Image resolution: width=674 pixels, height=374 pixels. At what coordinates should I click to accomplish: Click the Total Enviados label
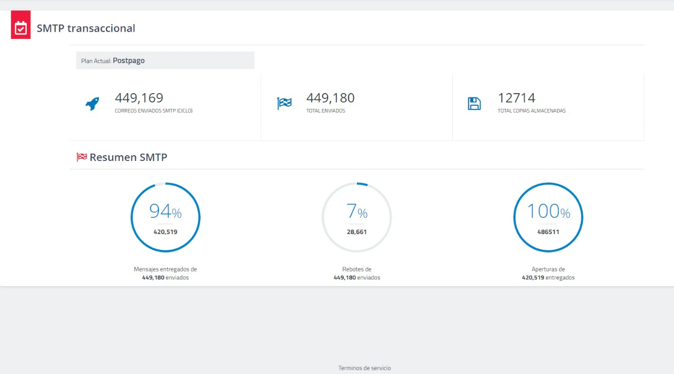(x=326, y=111)
